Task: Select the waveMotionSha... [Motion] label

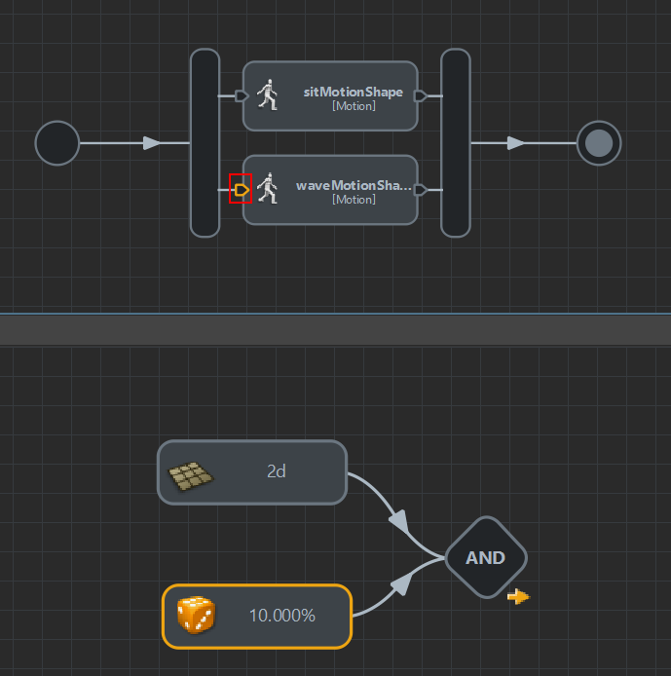Action: [354, 192]
